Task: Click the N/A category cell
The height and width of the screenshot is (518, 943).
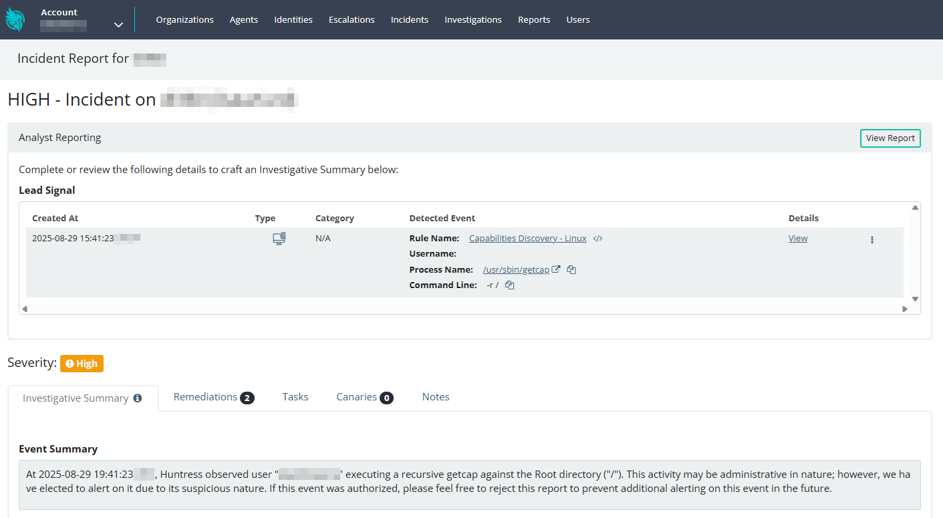Action: [323, 239]
